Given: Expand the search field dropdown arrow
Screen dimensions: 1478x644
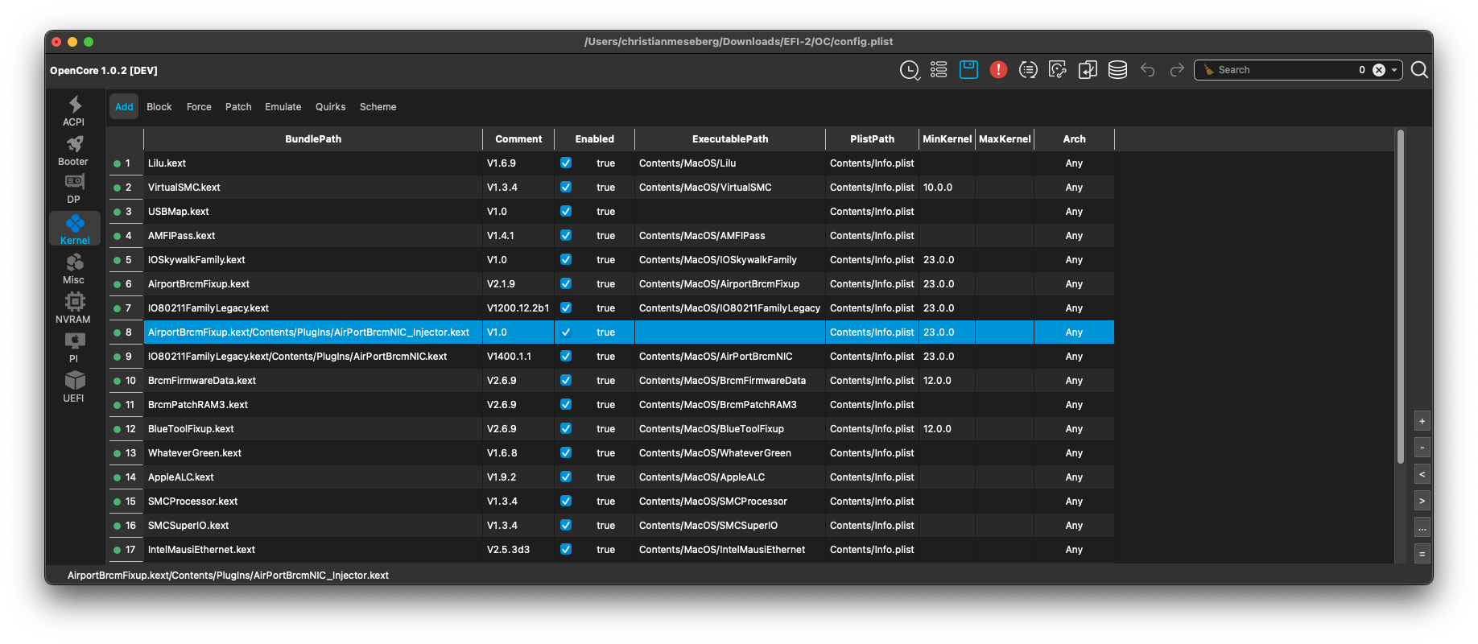Looking at the screenshot, I should click(x=1394, y=70).
